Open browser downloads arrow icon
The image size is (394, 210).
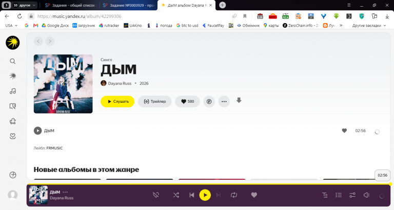pyautogui.click(x=387, y=16)
